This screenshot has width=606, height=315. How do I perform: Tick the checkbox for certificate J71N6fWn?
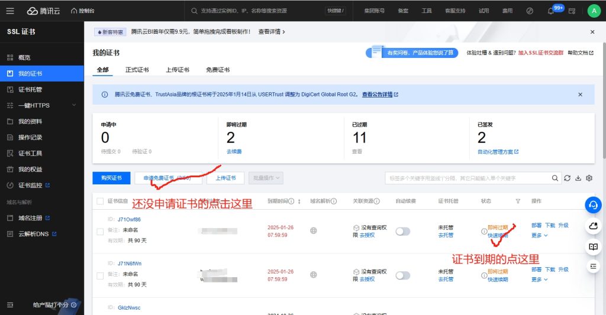pos(100,275)
